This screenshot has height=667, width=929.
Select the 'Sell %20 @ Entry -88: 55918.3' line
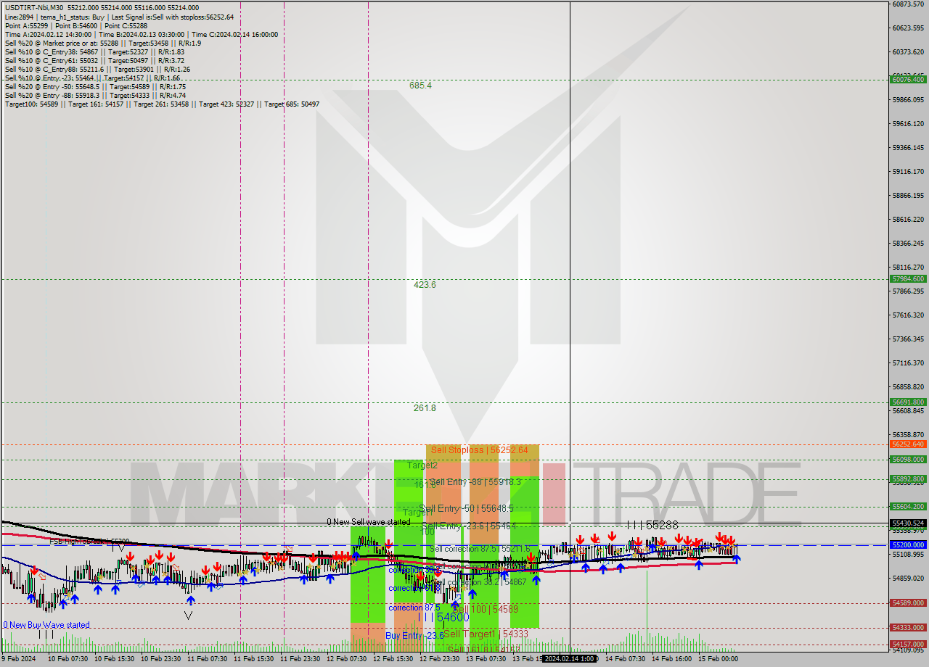coord(95,95)
